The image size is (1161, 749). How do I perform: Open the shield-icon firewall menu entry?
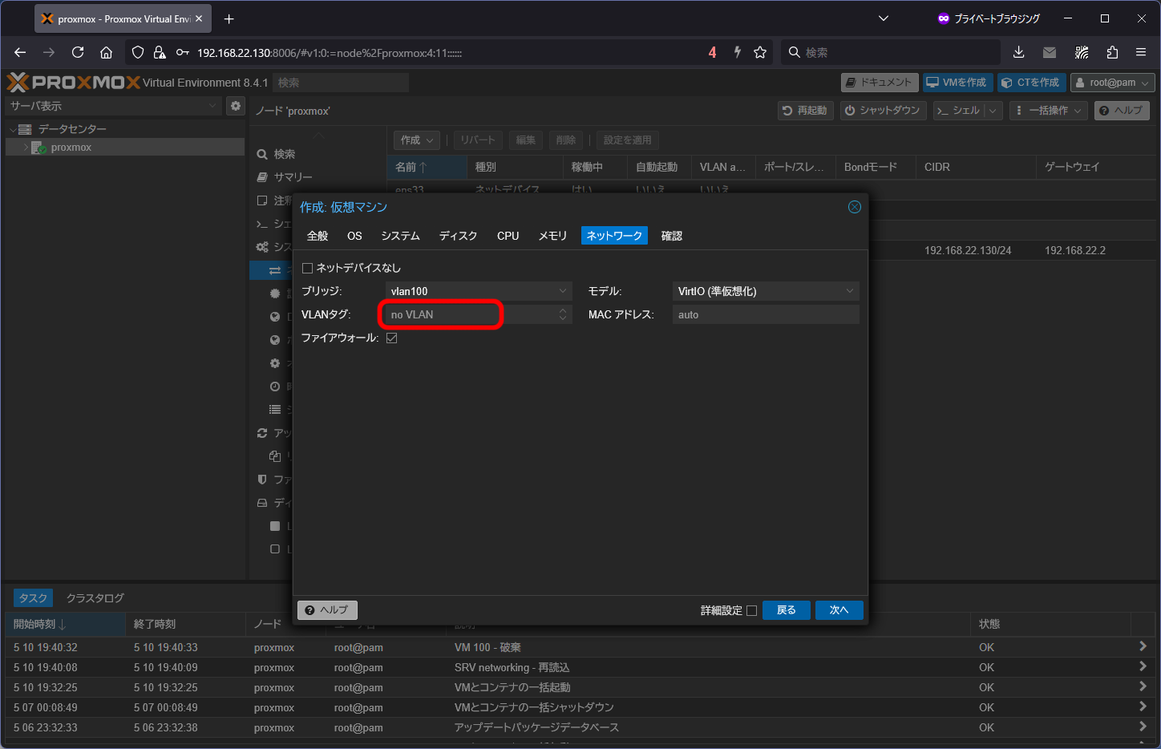pos(262,480)
